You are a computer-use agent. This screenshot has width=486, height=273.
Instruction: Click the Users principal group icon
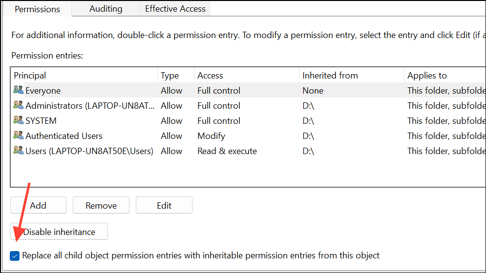(x=19, y=151)
